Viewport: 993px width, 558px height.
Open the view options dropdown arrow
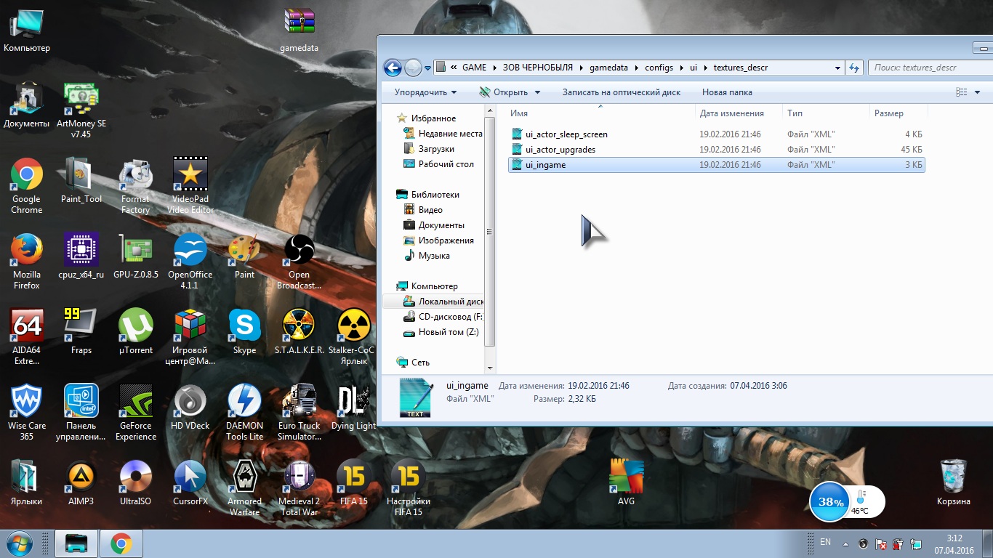pyautogui.click(x=978, y=92)
